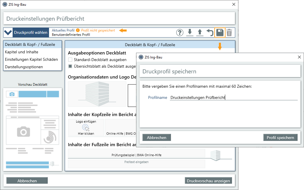The height and width of the screenshot is (190, 304).
Task: Export the profile using the up-arrow icon
Action: point(200,32)
